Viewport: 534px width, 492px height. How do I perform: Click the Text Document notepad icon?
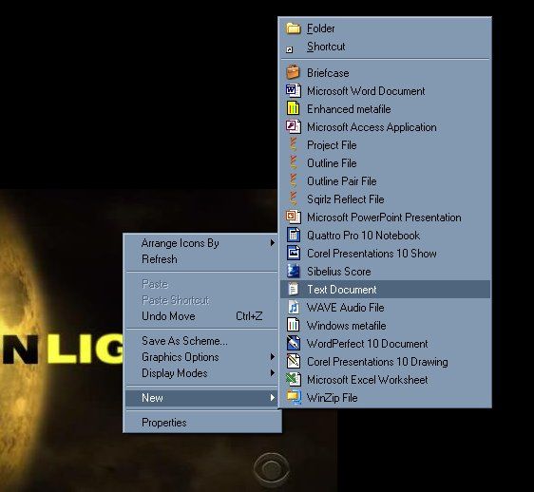tap(294, 289)
